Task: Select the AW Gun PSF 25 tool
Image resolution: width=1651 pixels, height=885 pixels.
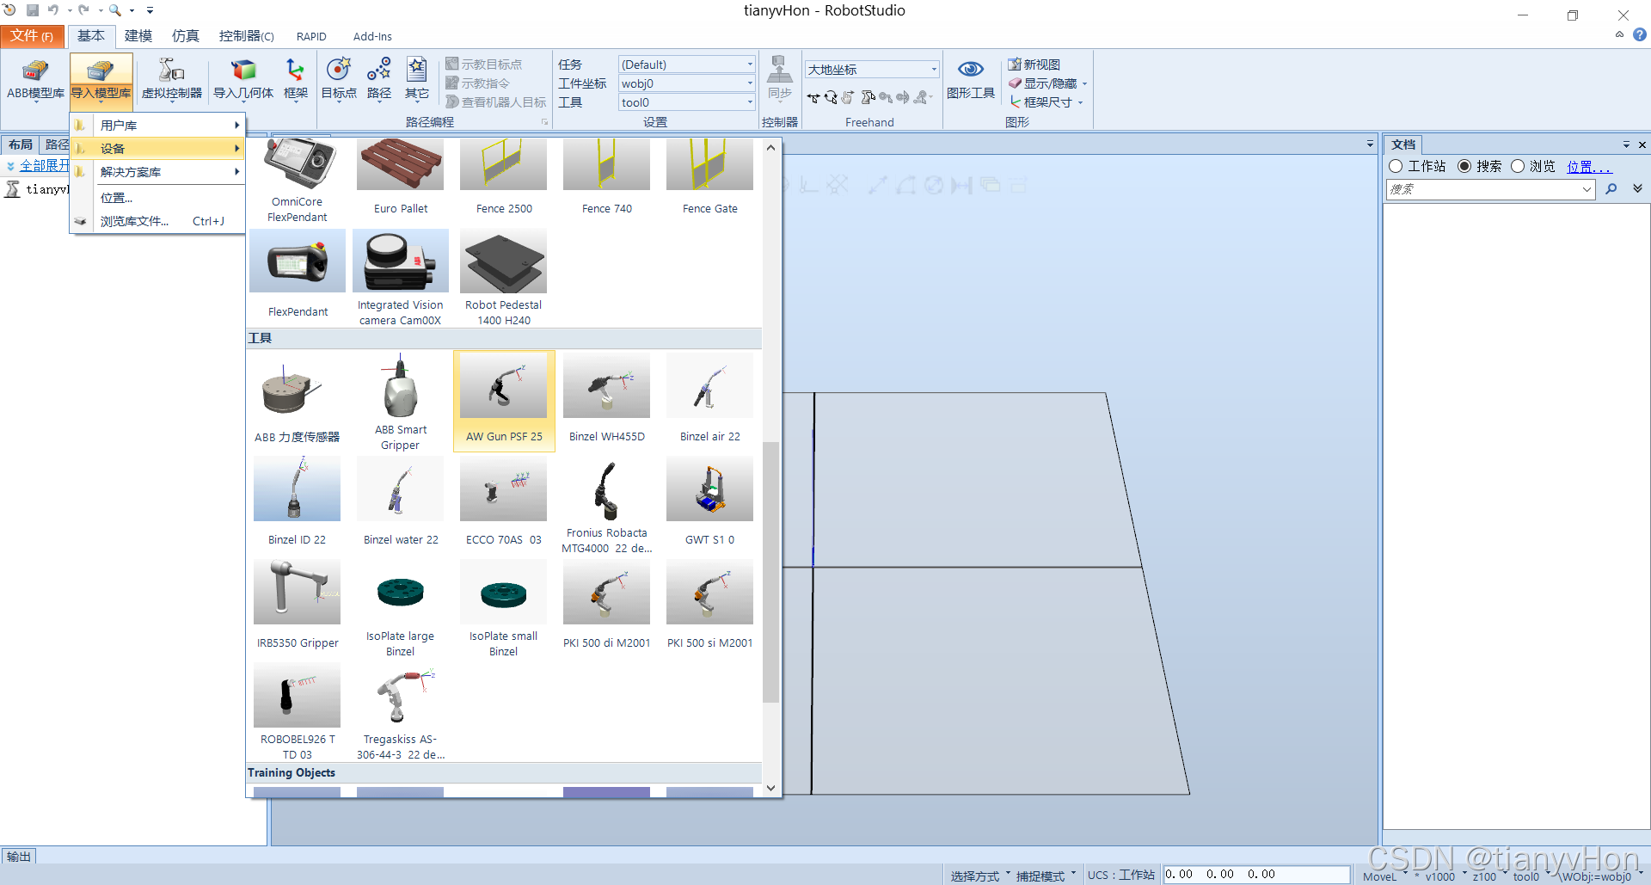Action: tap(504, 400)
